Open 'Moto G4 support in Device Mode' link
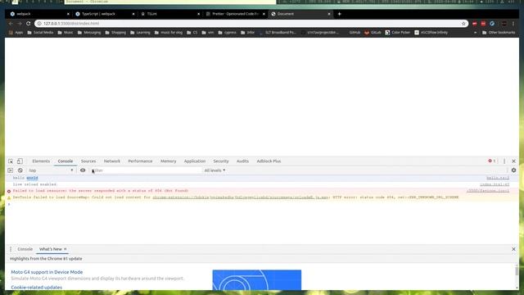 [x=47, y=272]
